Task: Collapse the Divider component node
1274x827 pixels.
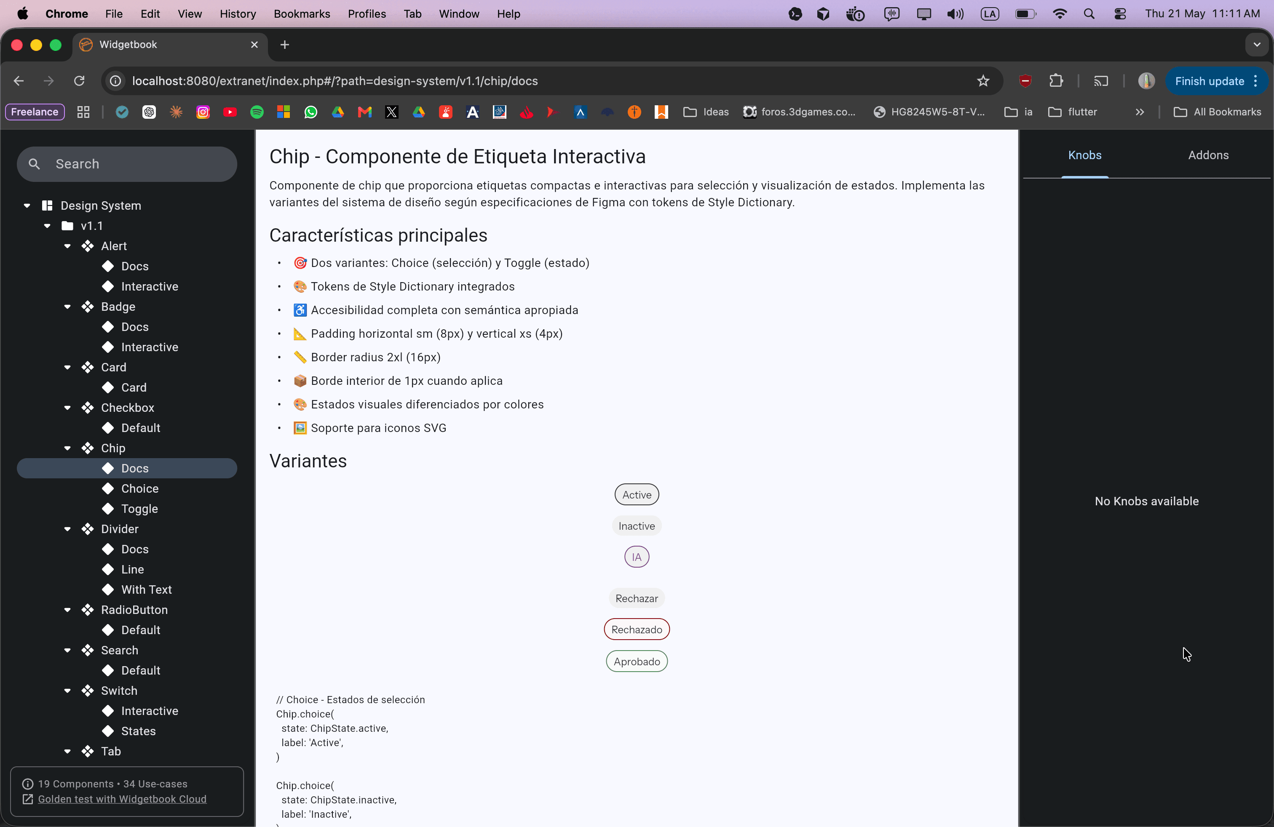Action: point(67,529)
